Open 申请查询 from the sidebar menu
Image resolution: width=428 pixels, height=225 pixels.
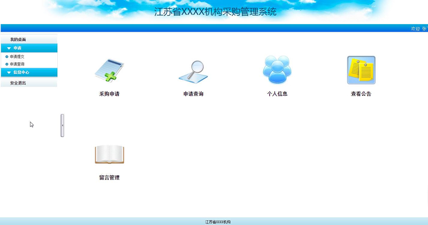click(17, 64)
